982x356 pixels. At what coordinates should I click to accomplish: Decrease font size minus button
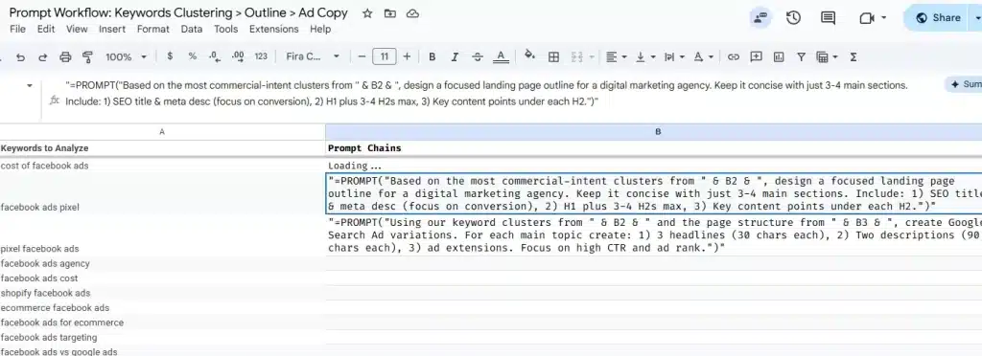tap(362, 56)
